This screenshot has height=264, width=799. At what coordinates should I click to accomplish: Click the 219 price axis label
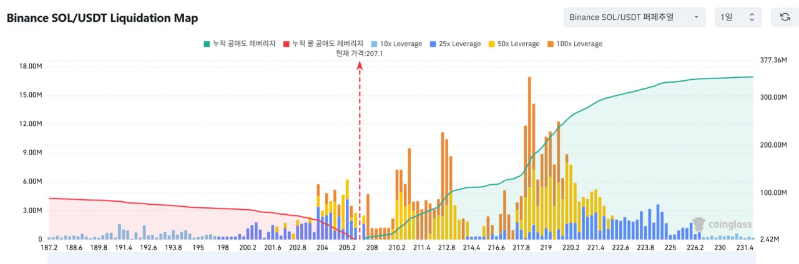546,248
